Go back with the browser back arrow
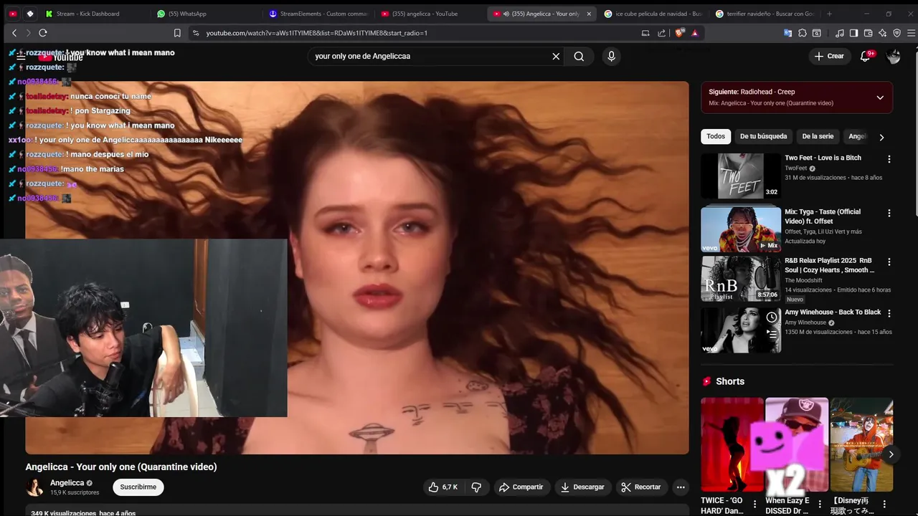The image size is (918, 516). click(14, 33)
